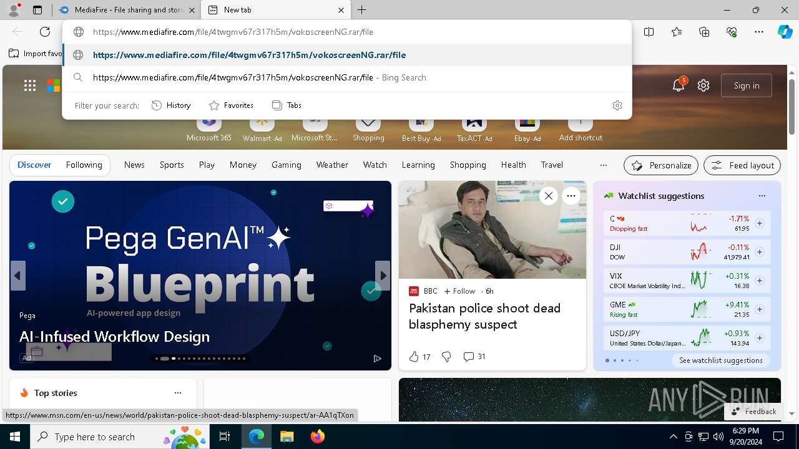Click the search settings gear in dropdown
Viewport: 799px width, 449px height.
(x=617, y=105)
